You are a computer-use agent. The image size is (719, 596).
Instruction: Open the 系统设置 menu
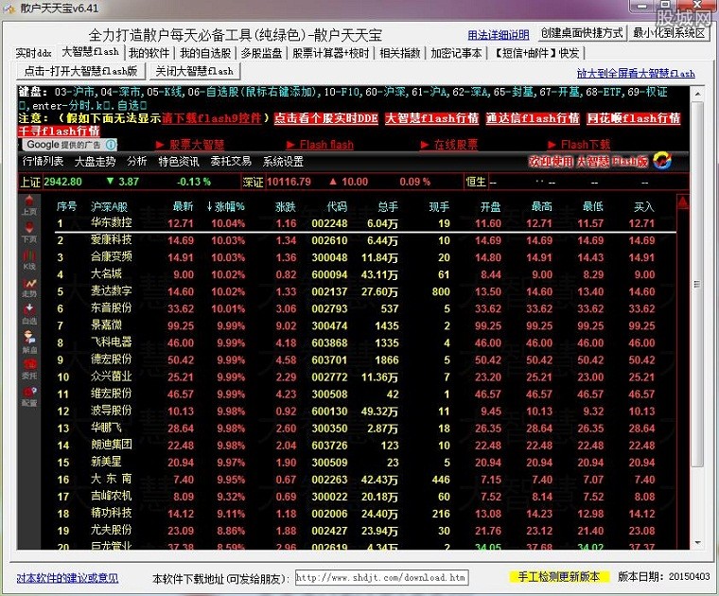tap(283, 162)
